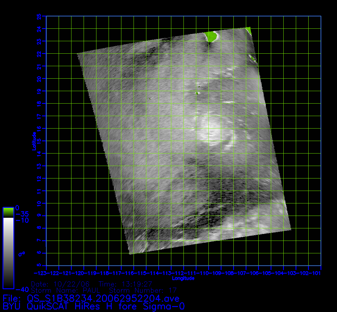Click the small green island near 19 latitude

pyautogui.click(x=197, y=93)
